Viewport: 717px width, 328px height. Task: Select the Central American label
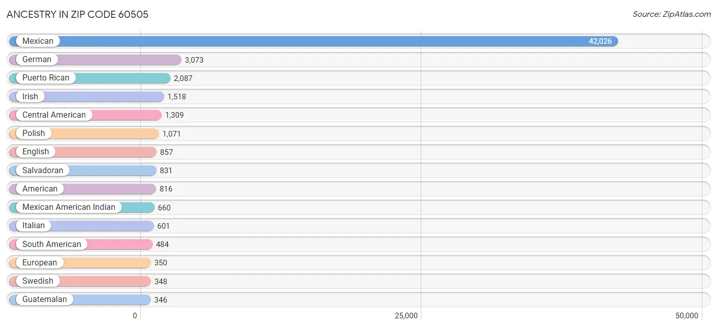pos(54,115)
